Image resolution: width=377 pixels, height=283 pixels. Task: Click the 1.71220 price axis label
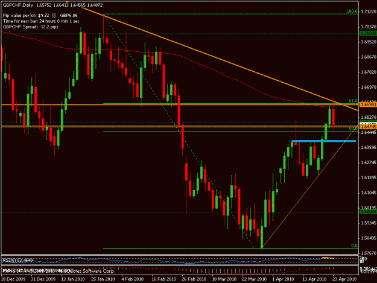[369, 11]
